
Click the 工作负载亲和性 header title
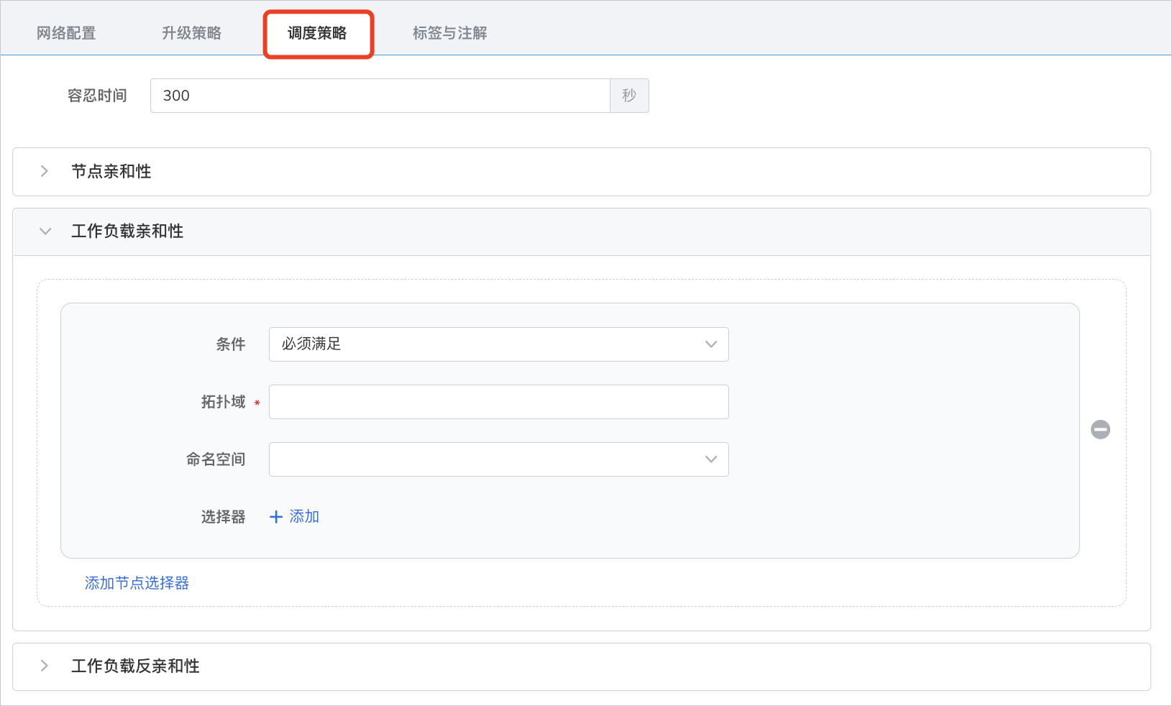pyautogui.click(x=127, y=231)
